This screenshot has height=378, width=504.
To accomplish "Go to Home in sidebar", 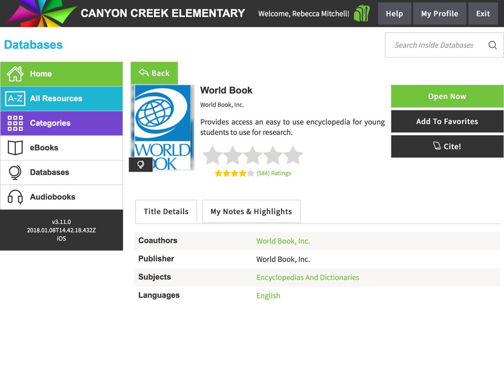I will click(61, 74).
